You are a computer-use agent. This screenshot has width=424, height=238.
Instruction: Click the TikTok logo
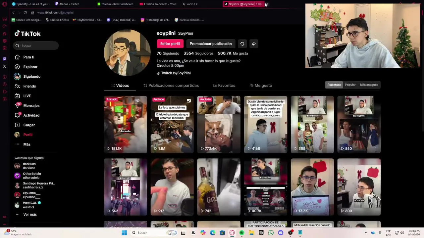click(27, 33)
